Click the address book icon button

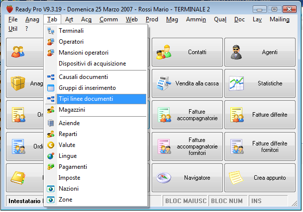point(18,178)
